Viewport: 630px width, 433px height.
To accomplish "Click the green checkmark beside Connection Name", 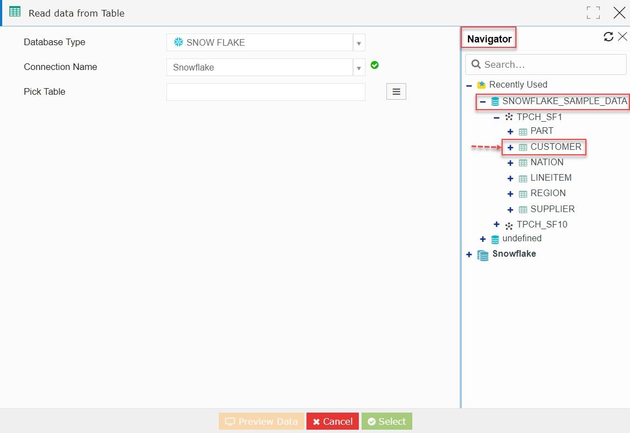I will 375,65.
